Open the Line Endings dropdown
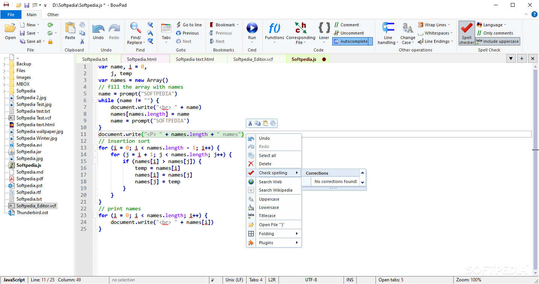 tap(436, 41)
